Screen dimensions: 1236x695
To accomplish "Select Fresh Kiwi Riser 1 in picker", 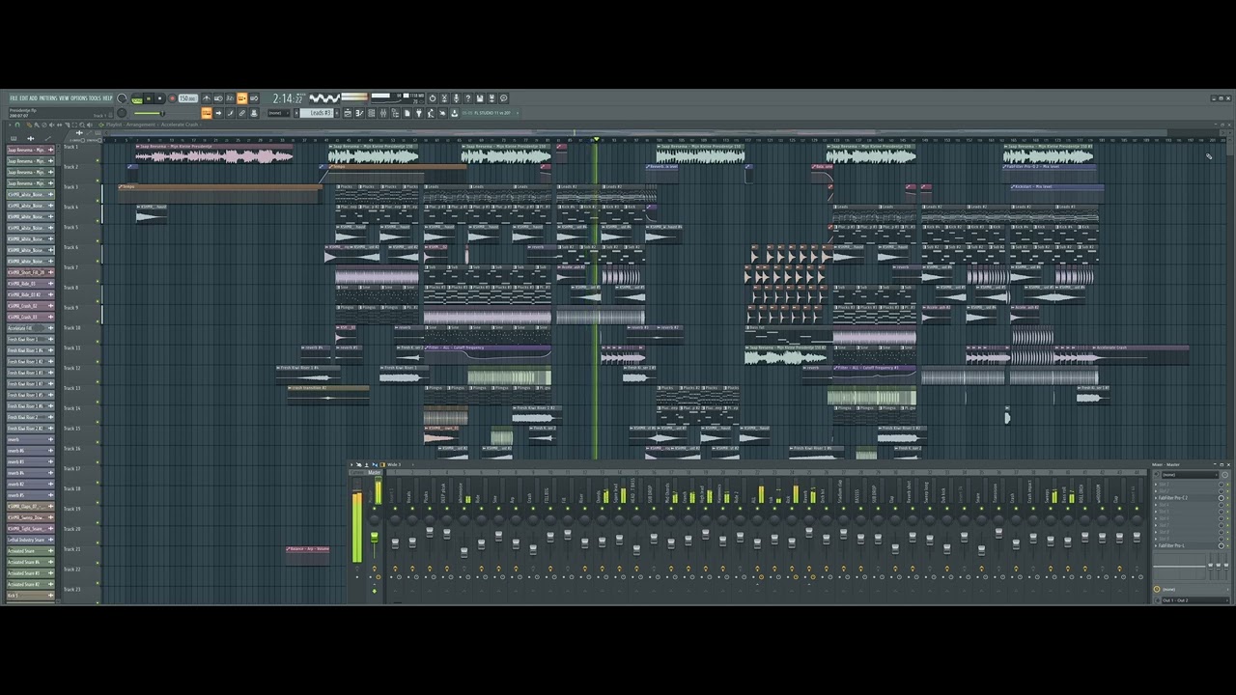I will [30, 339].
